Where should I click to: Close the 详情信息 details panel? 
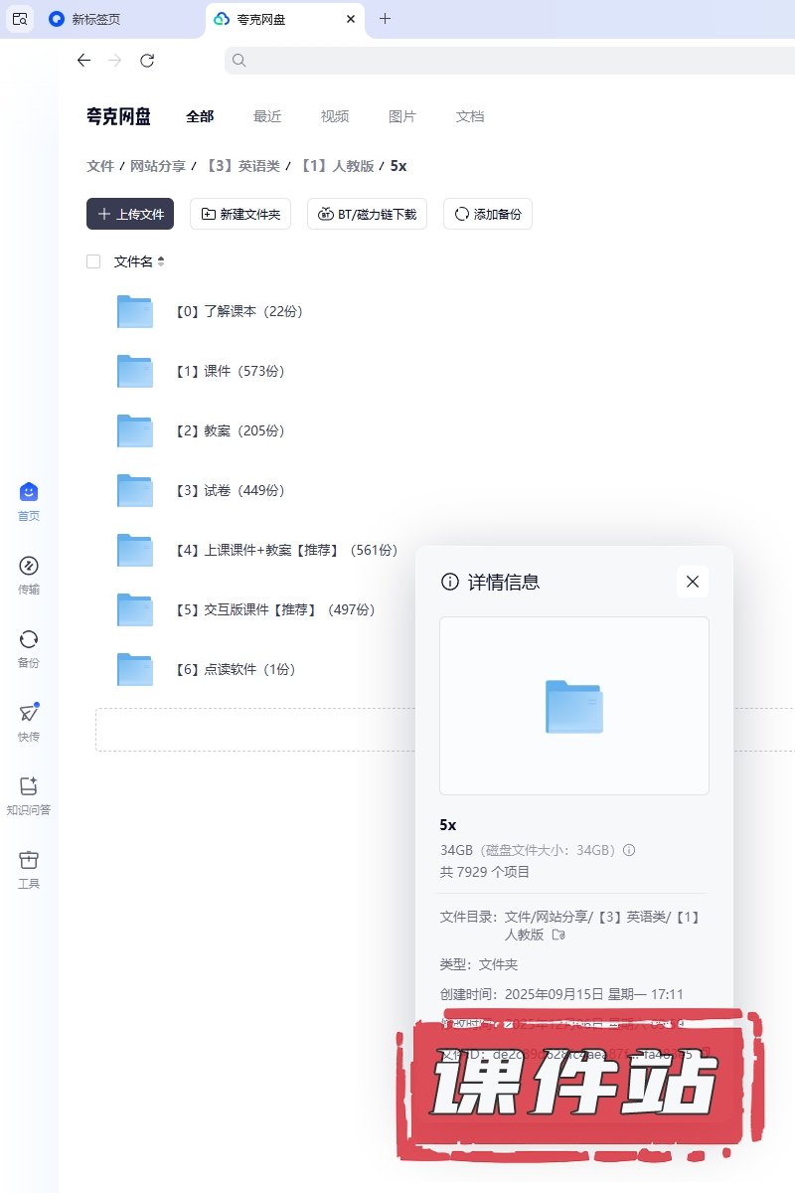(693, 582)
